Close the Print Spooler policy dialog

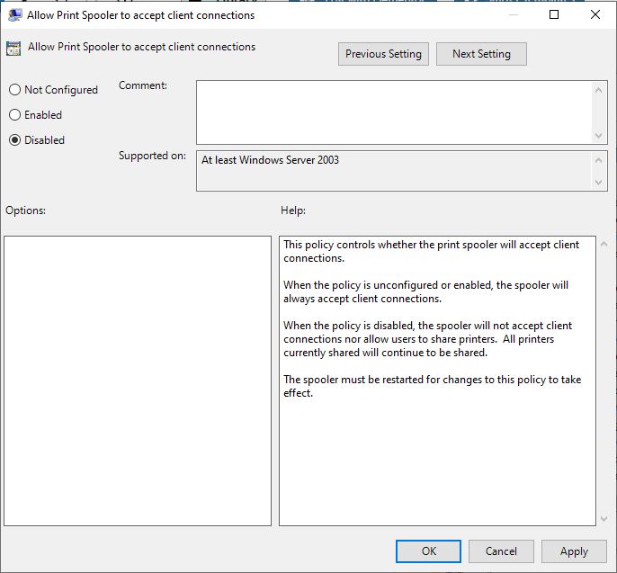[595, 15]
